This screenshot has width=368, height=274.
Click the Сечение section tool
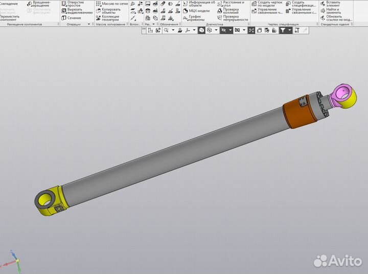click(x=72, y=18)
